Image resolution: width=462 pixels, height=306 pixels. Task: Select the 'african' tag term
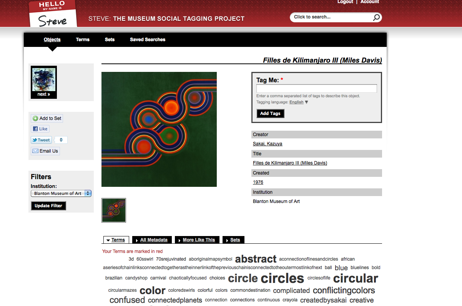(348, 259)
